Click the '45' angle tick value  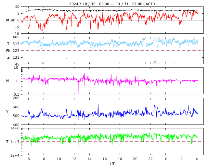pos(17,64)
